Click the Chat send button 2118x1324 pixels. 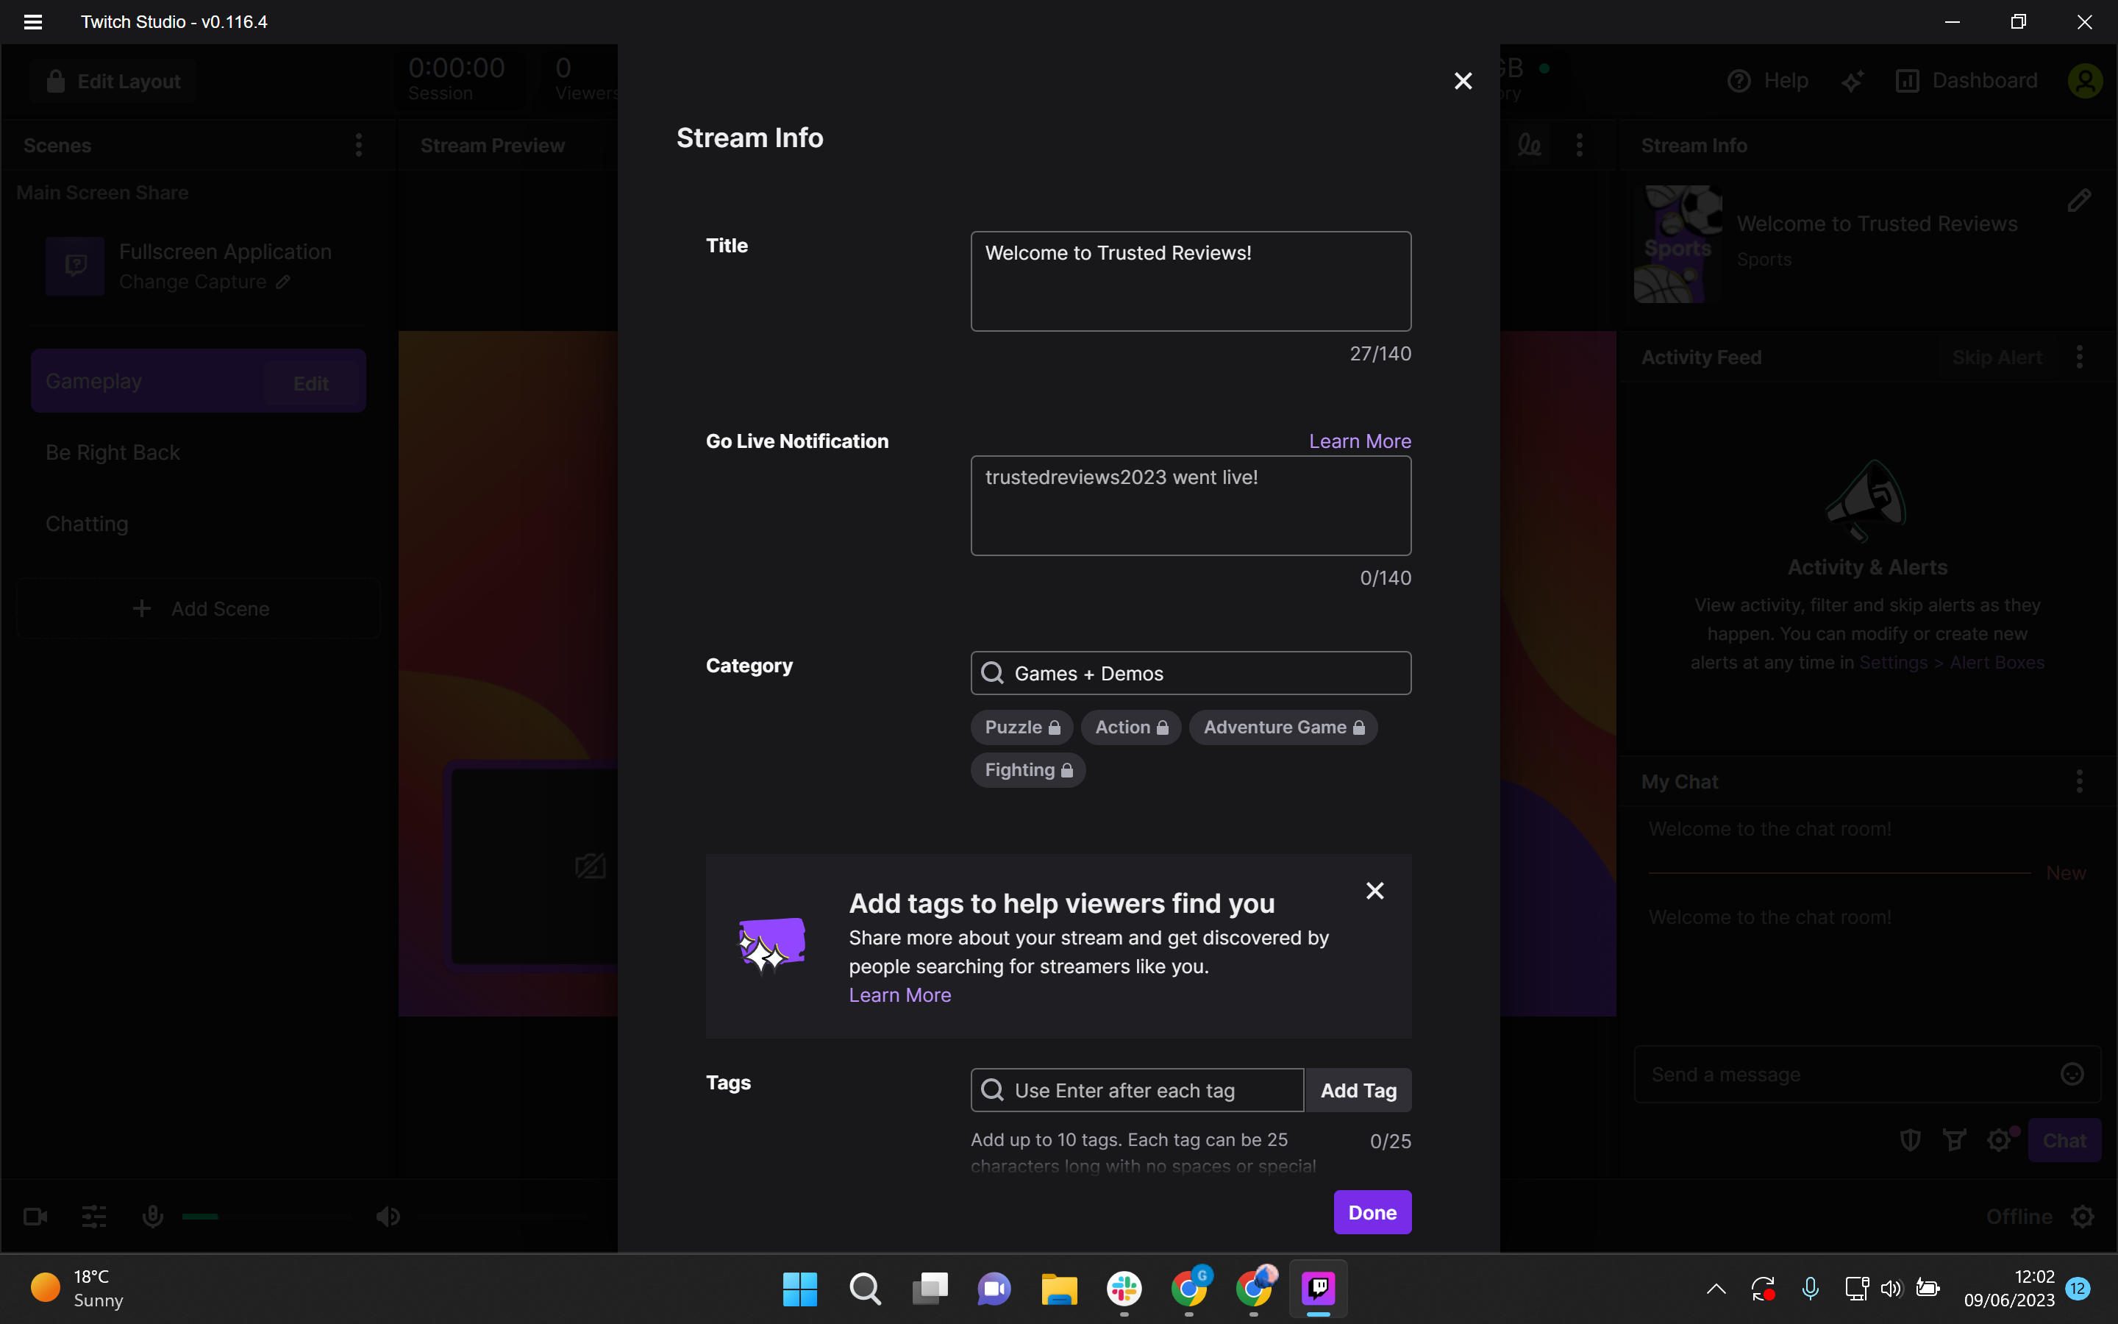pyautogui.click(x=2064, y=1140)
